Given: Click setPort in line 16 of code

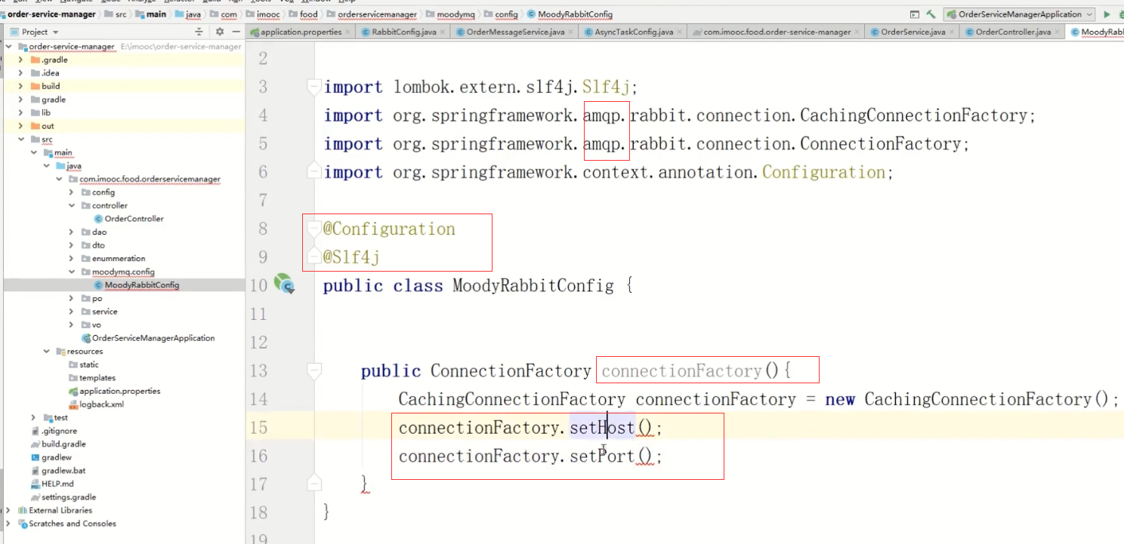Looking at the screenshot, I should [x=602, y=456].
